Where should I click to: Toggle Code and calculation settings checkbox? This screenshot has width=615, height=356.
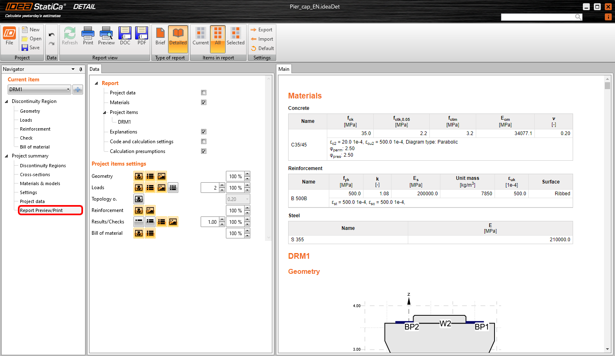pos(204,142)
